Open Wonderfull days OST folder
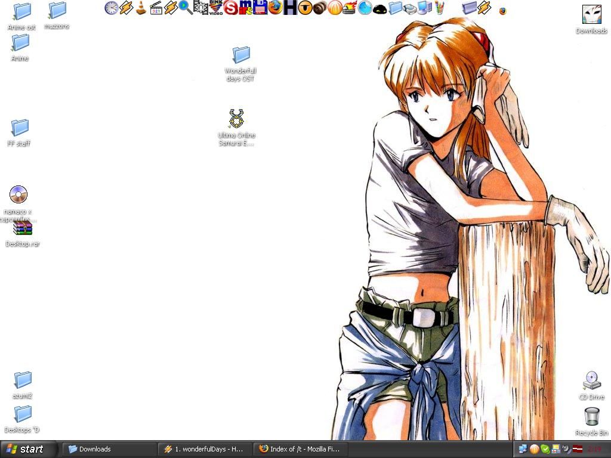Viewport: 611px width, 458px height. [x=241, y=64]
